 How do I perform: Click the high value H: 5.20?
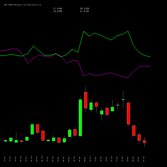click(x=85, y=9)
